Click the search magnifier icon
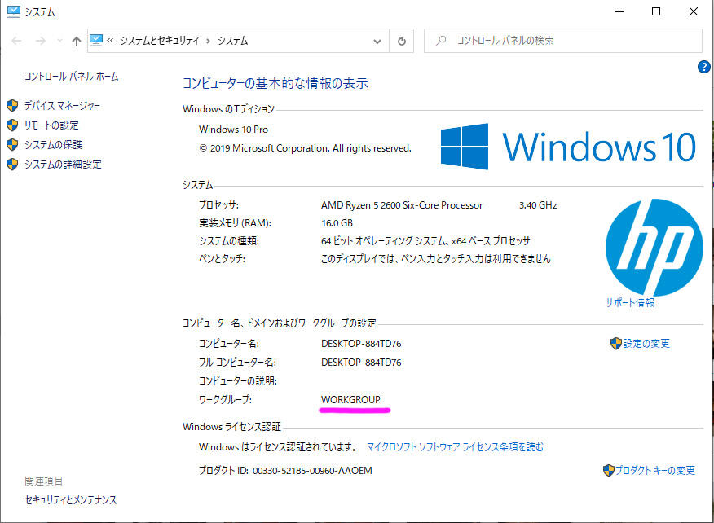This screenshot has width=714, height=523. (x=441, y=41)
